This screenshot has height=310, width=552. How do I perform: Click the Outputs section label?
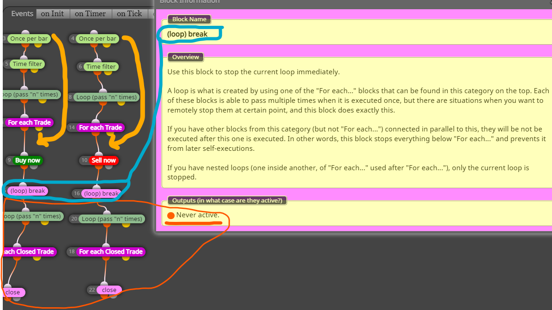[227, 201]
